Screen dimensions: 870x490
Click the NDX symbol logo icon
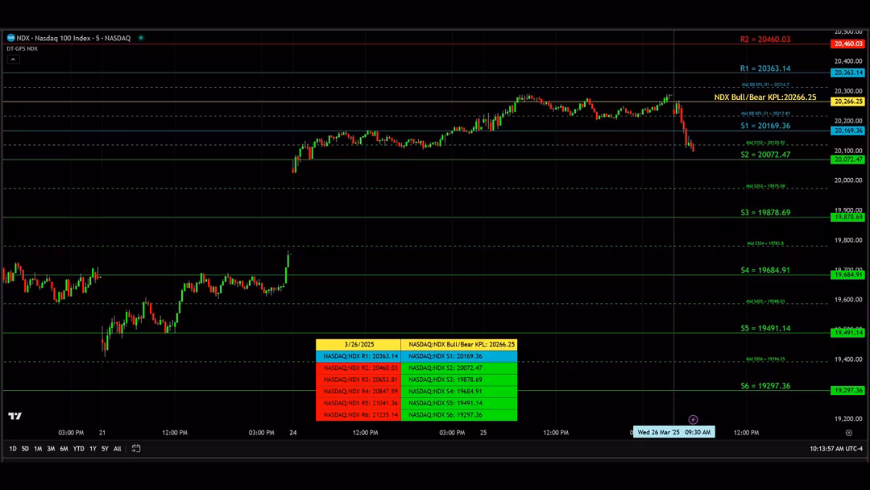[x=10, y=38]
